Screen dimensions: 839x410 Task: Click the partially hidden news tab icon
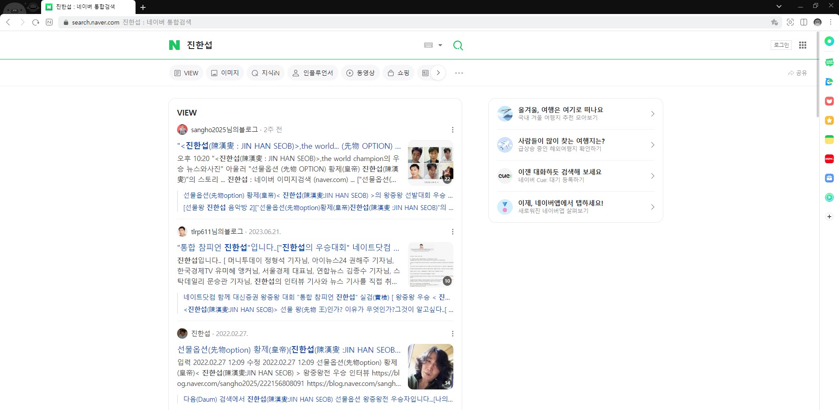[425, 73]
